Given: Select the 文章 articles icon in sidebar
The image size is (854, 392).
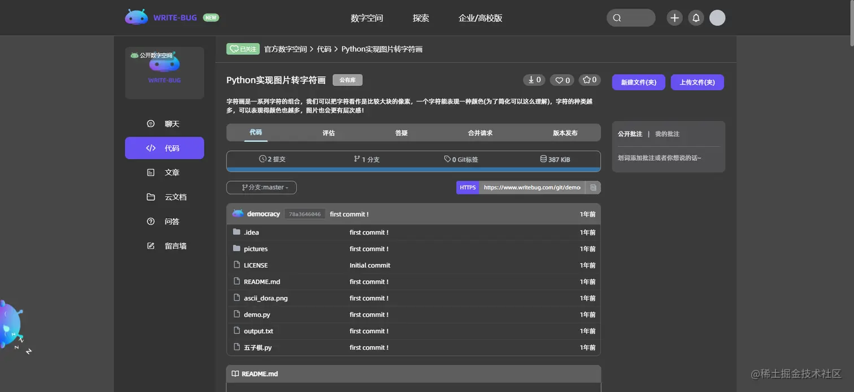Looking at the screenshot, I should tap(164, 172).
